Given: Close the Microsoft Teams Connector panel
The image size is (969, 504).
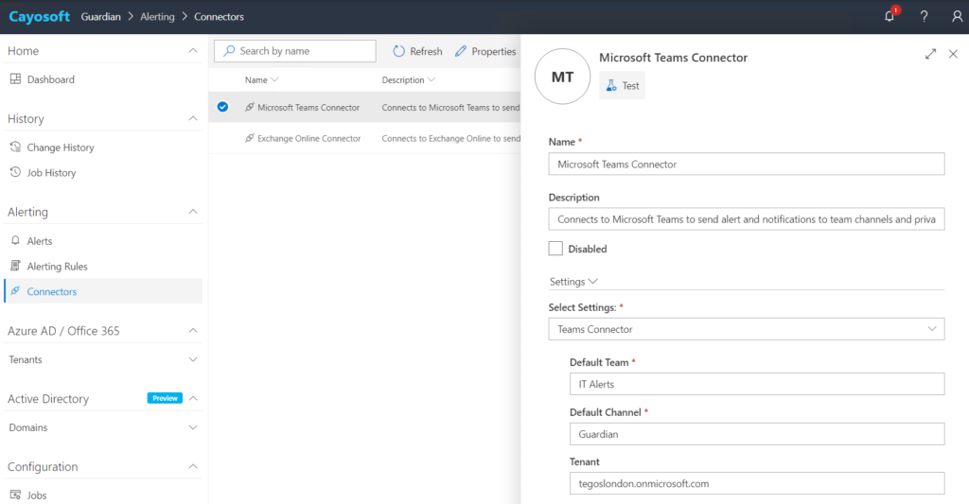Looking at the screenshot, I should pyautogui.click(x=953, y=54).
